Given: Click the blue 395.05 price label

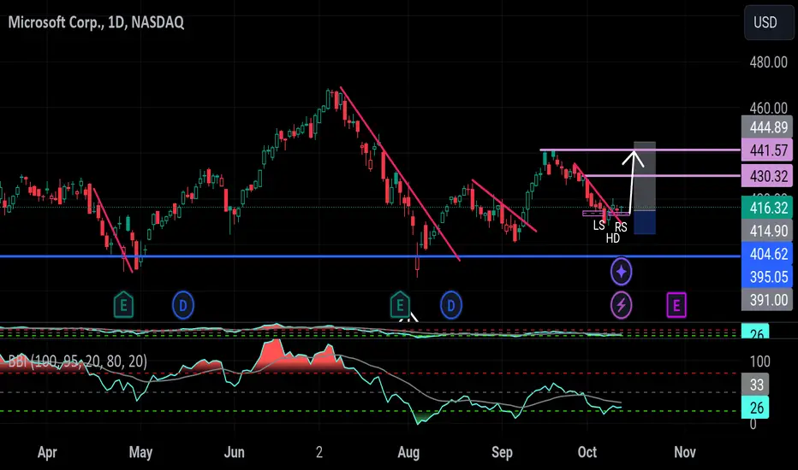Looking at the screenshot, I should (767, 277).
